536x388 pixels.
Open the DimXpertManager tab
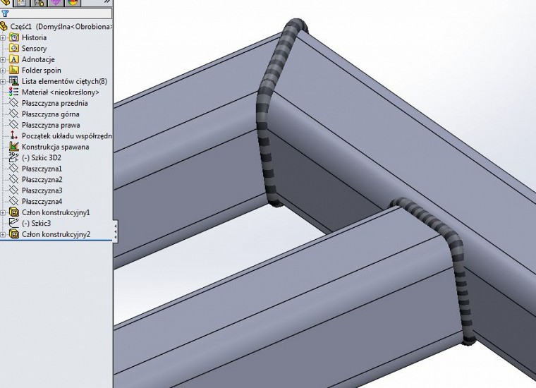[x=55, y=3]
